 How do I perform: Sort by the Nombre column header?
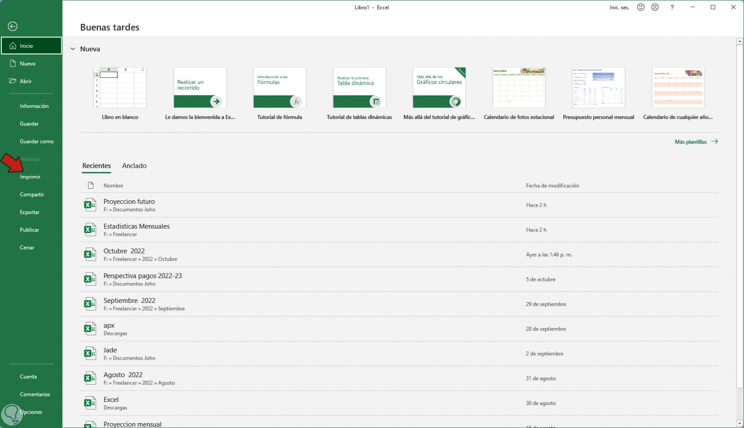pos(113,185)
